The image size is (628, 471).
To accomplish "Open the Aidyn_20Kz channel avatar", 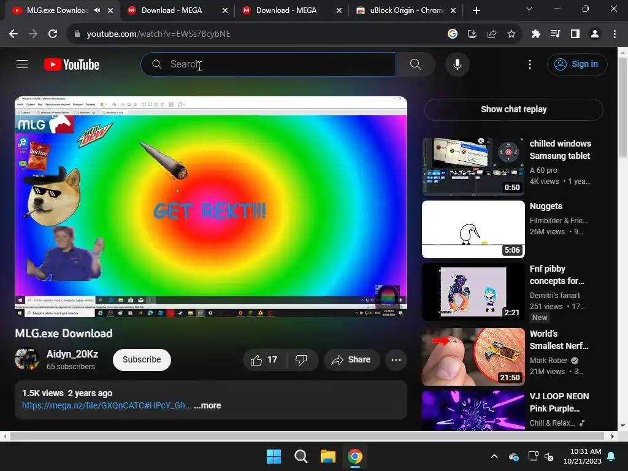I will pyautogui.click(x=27, y=359).
